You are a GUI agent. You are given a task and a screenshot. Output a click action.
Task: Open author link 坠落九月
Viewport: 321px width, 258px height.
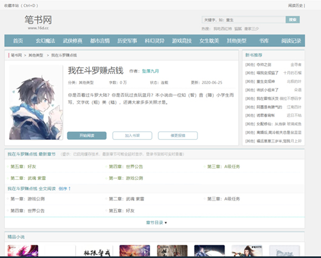click(150, 71)
